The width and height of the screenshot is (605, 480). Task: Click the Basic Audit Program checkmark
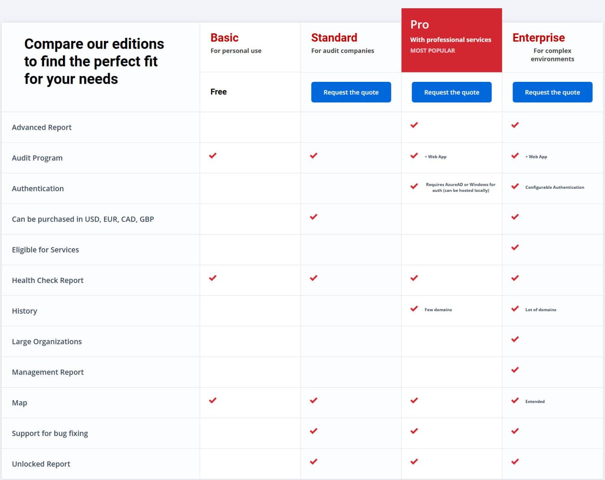pos(213,156)
